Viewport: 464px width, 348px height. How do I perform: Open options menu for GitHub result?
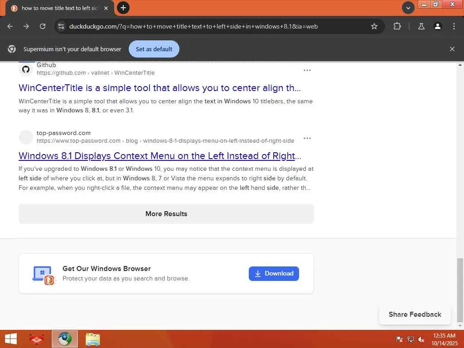click(307, 70)
